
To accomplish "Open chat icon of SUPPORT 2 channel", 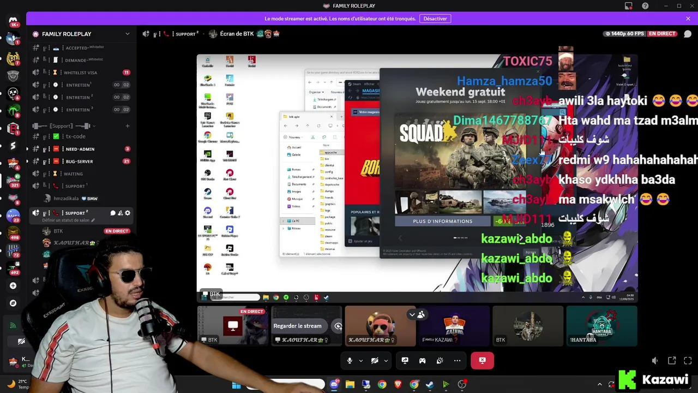I will [113, 213].
